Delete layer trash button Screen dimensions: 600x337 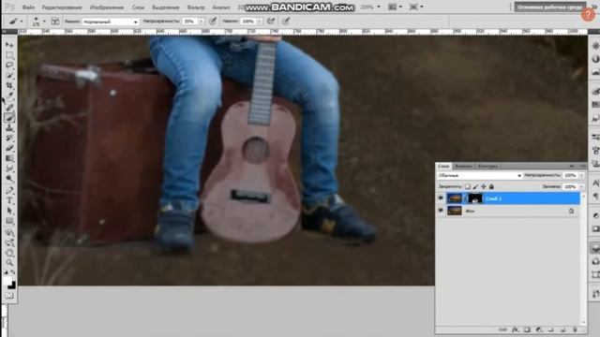tap(575, 330)
